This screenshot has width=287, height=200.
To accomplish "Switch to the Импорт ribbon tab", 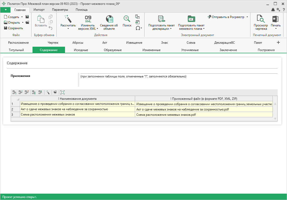I will [39, 10].
